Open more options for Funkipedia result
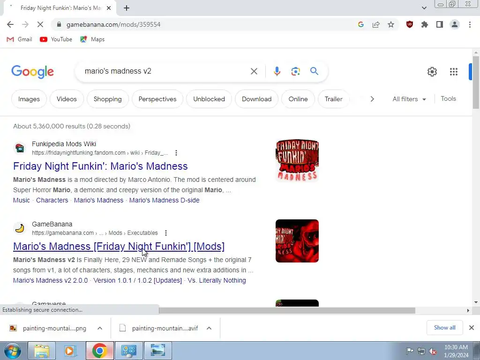480x360 pixels. [x=176, y=153]
